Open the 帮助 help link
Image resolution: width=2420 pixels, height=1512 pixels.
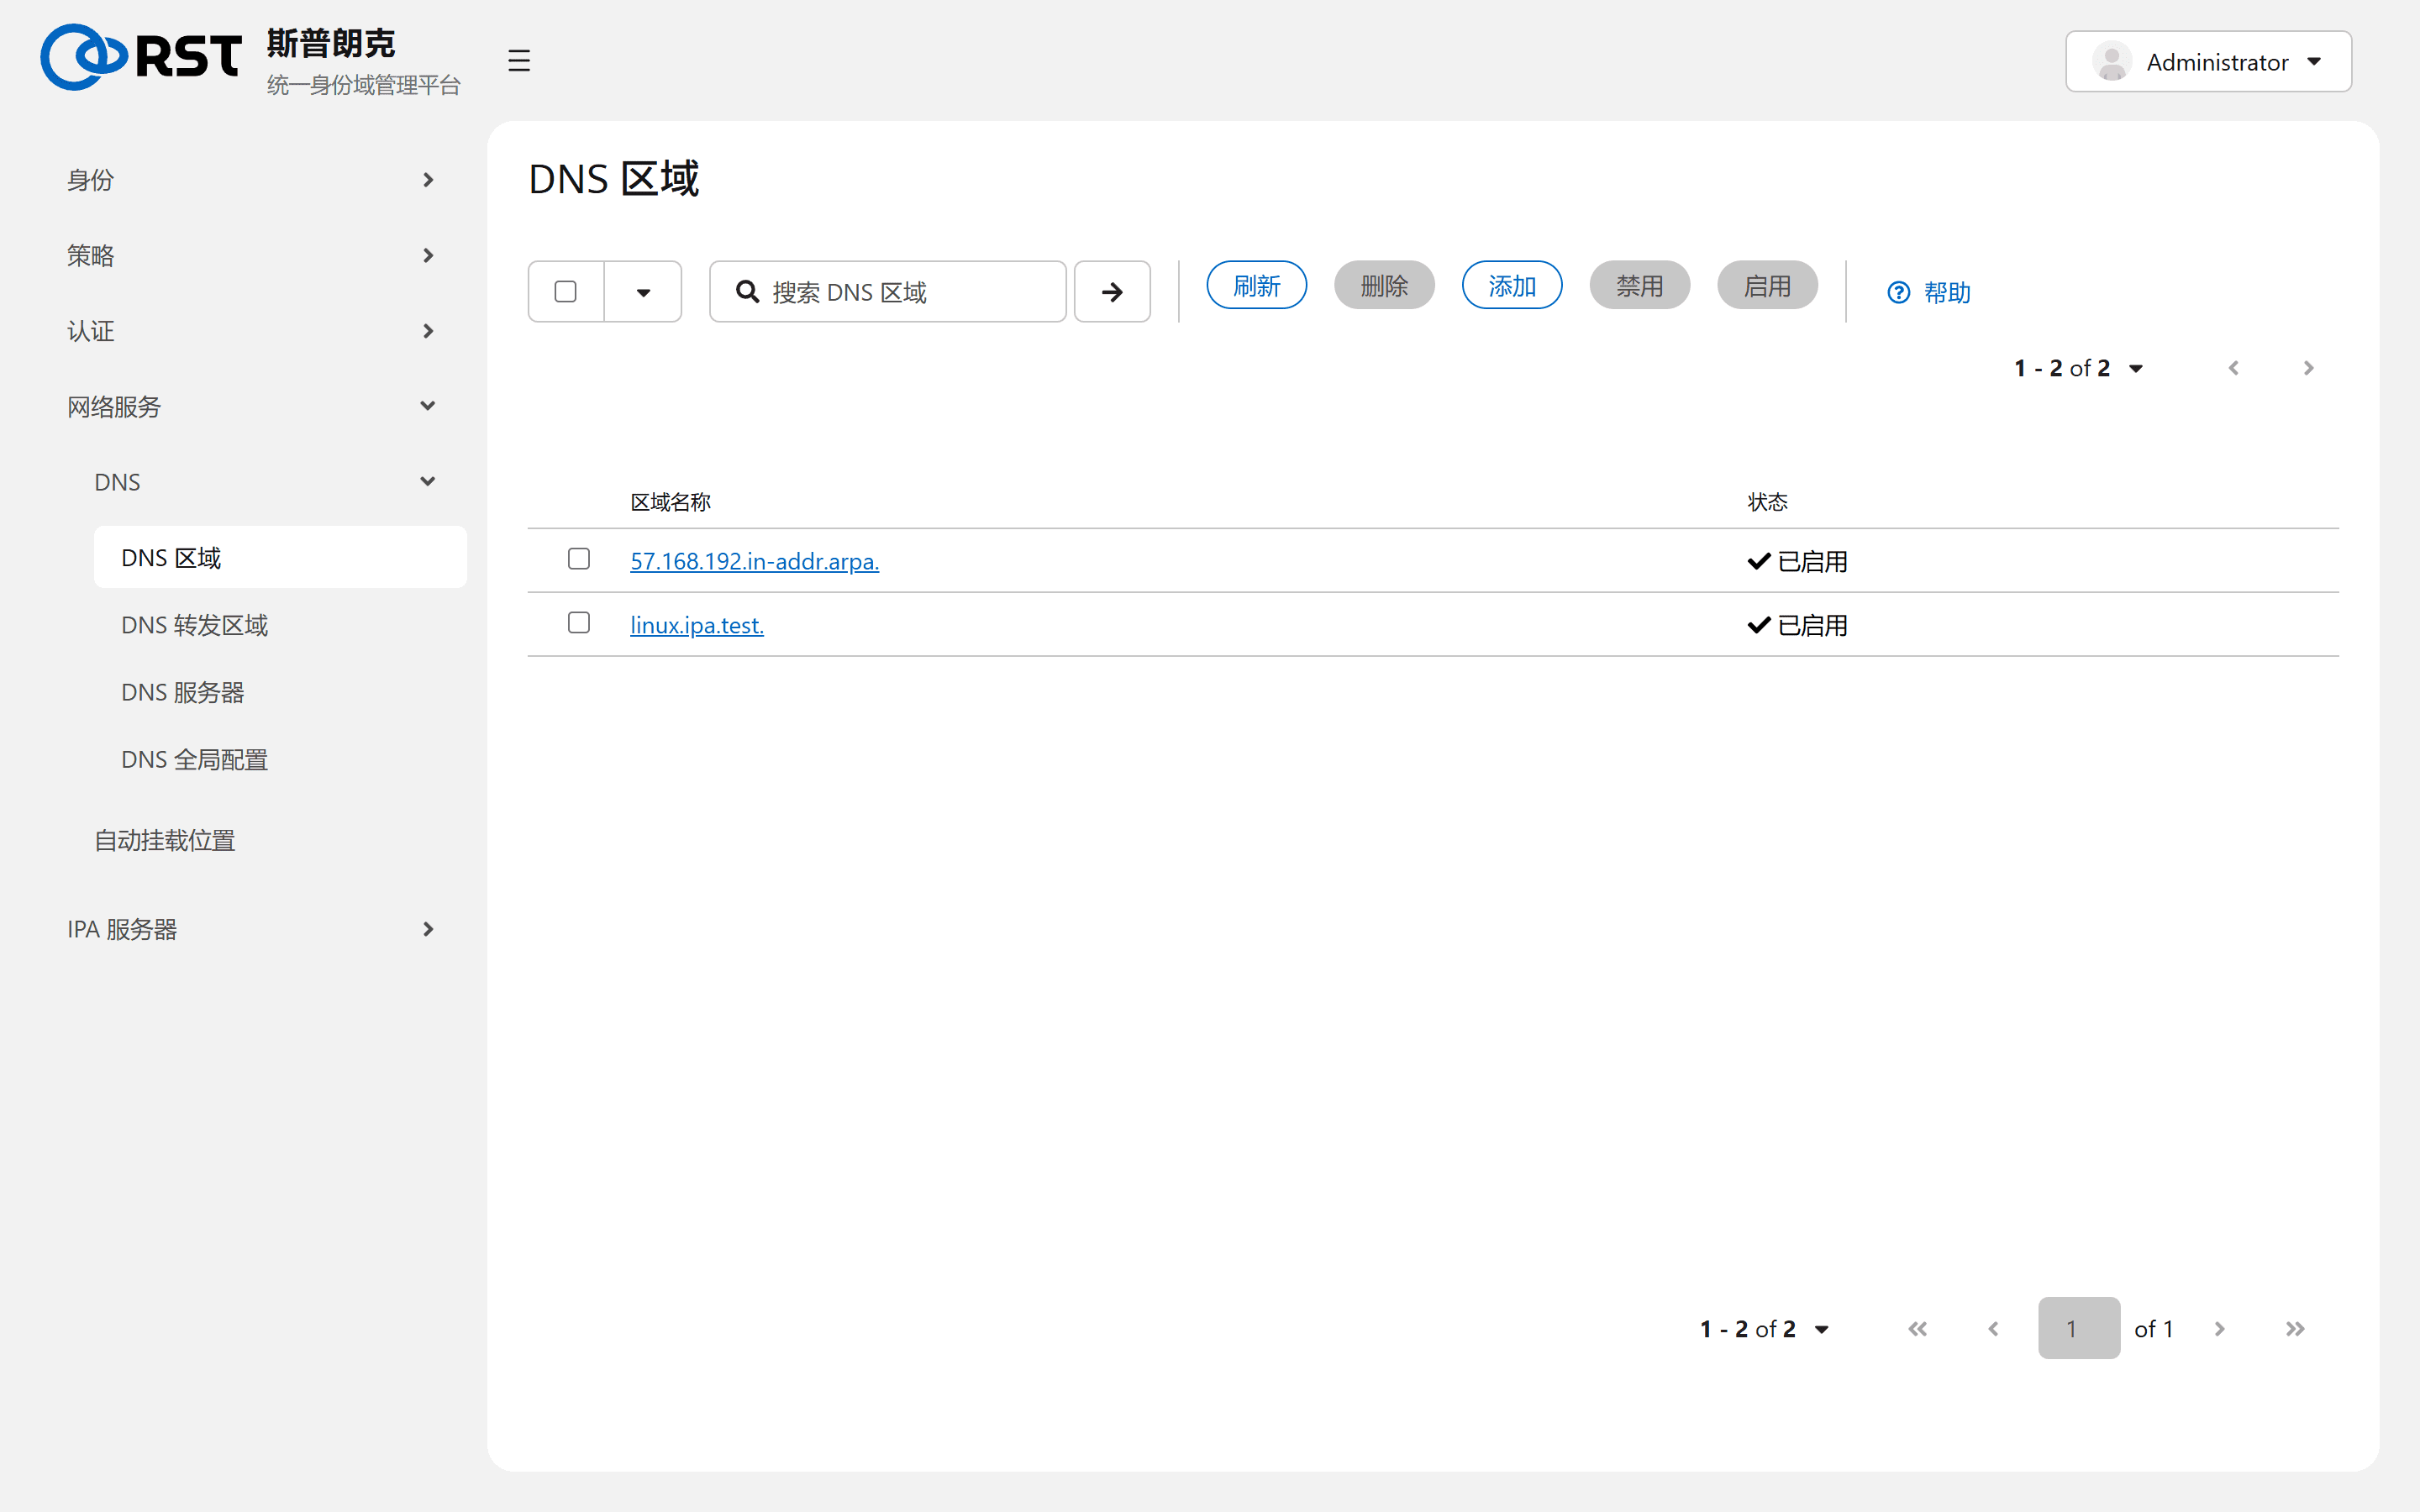(1928, 292)
